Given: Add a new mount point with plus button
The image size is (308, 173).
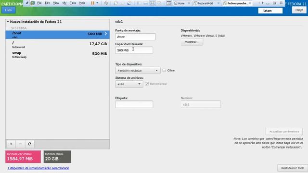Looking at the screenshot, I should [11, 144].
